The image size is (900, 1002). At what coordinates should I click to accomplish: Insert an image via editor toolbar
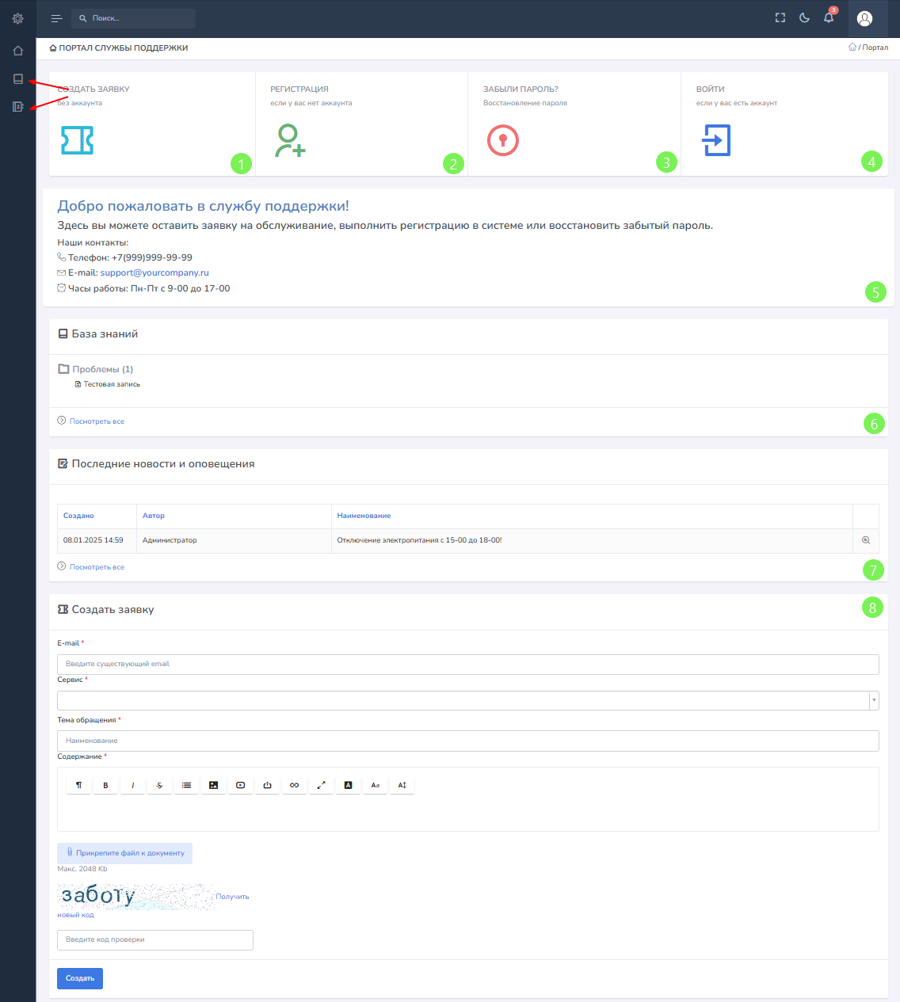click(213, 785)
